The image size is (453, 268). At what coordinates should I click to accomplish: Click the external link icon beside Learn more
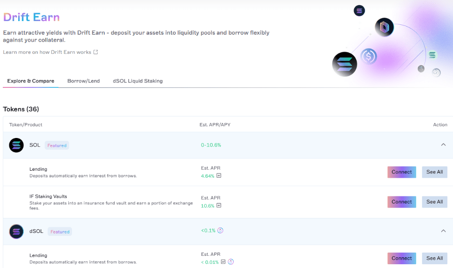96,52
